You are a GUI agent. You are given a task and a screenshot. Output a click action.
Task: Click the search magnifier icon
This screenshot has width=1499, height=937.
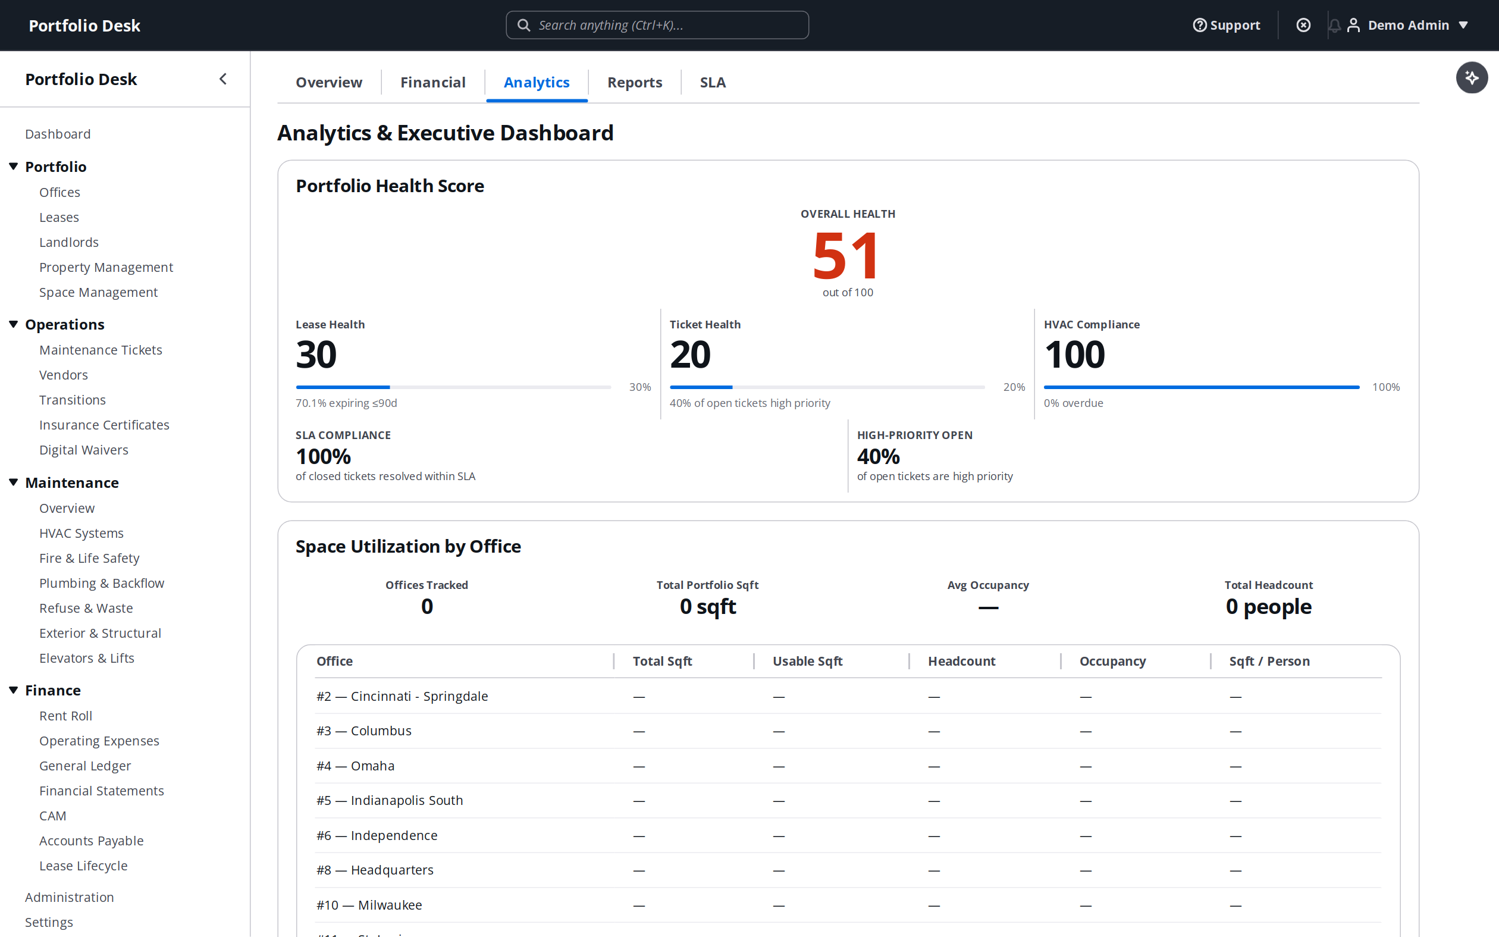(x=523, y=25)
